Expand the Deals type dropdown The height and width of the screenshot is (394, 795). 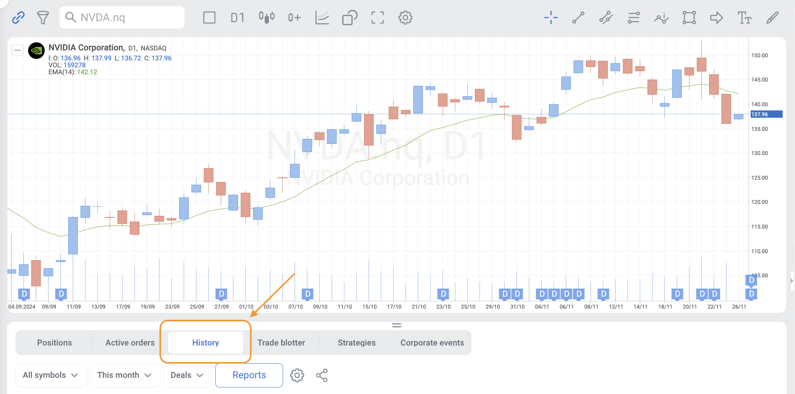tap(188, 375)
